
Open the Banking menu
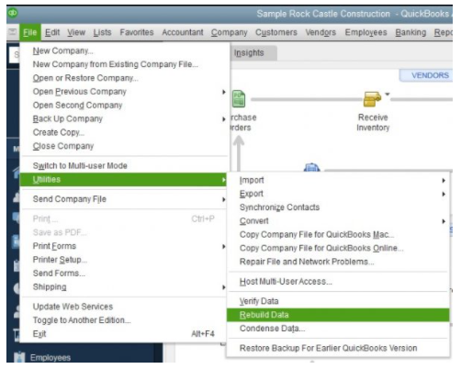coord(410,32)
